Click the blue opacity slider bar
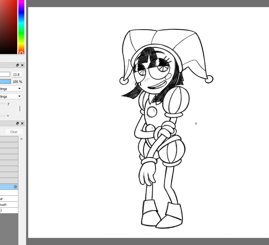 tap(5, 81)
